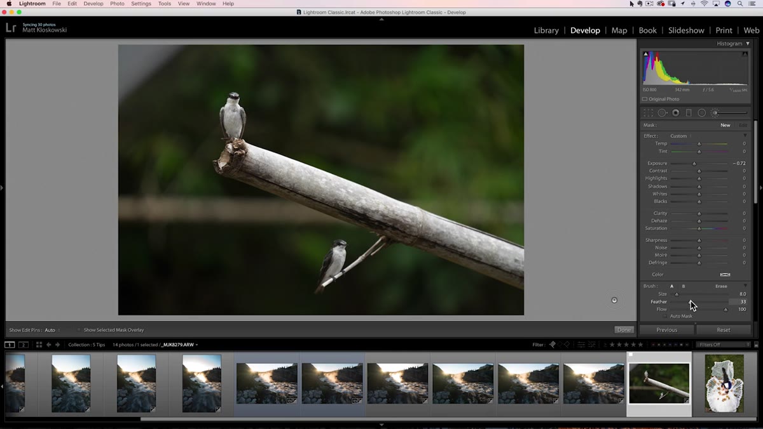
Task: Click the flagged filter icon in filmstrip
Action: [x=552, y=345]
